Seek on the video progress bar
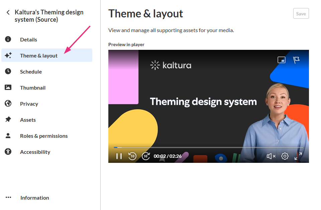 point(208,147)
